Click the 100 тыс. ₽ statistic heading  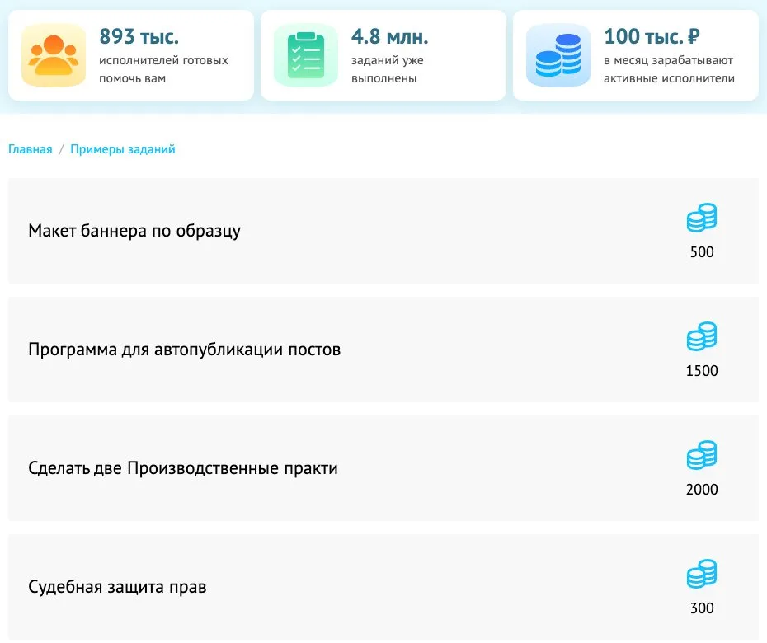click(652, 36)
